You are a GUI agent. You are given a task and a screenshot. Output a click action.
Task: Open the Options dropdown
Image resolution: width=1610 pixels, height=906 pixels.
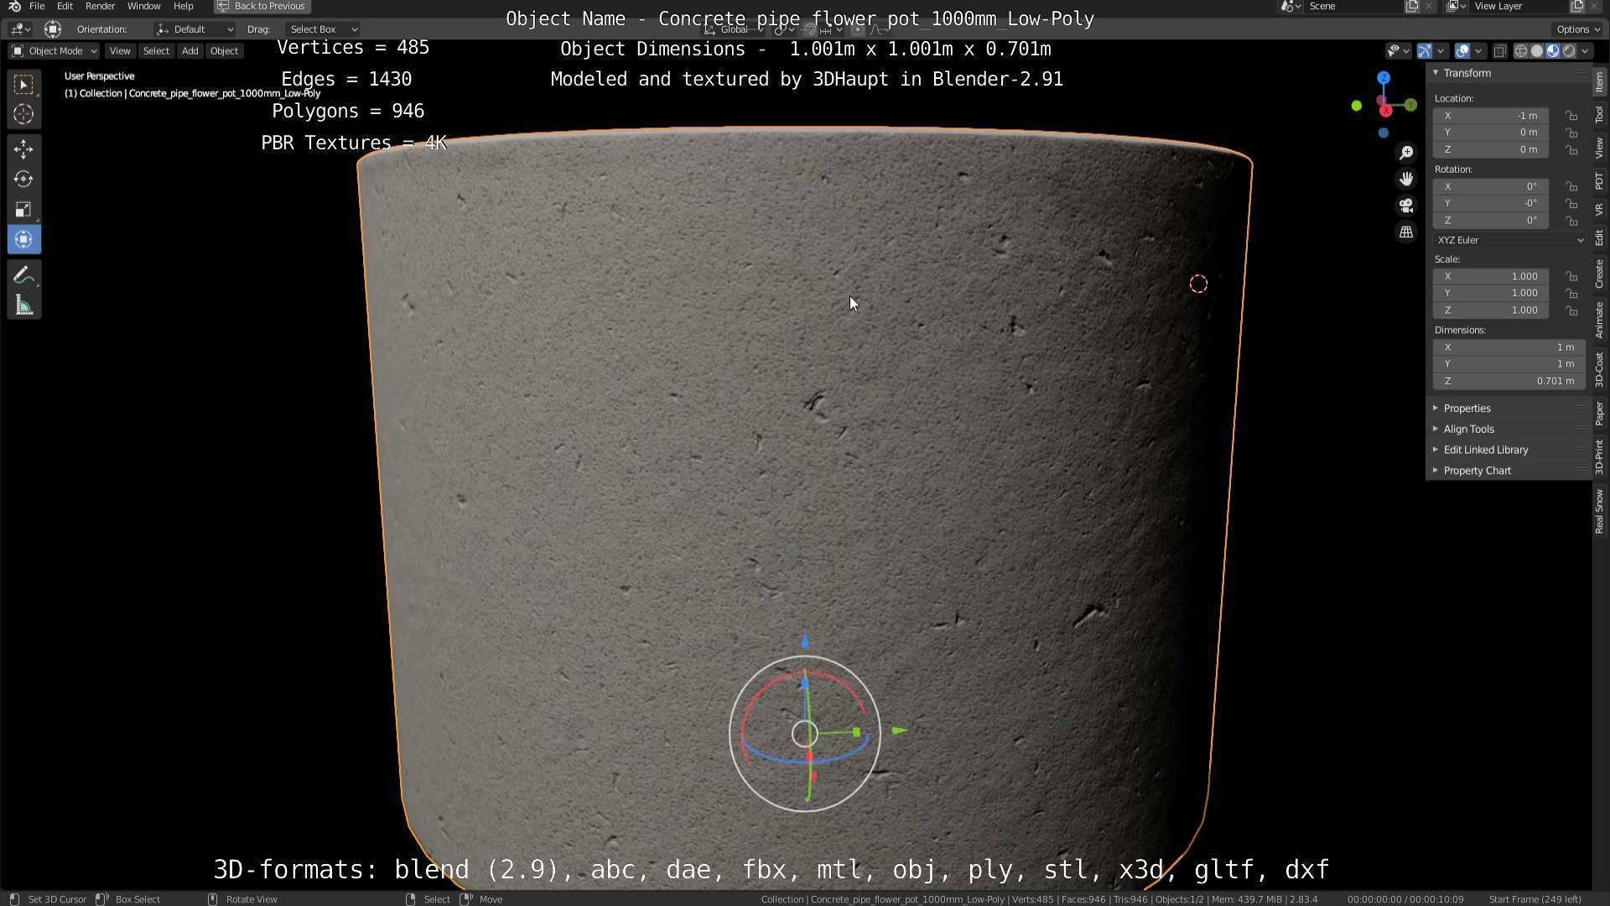pyautogui.click(x=1578, y=29)
